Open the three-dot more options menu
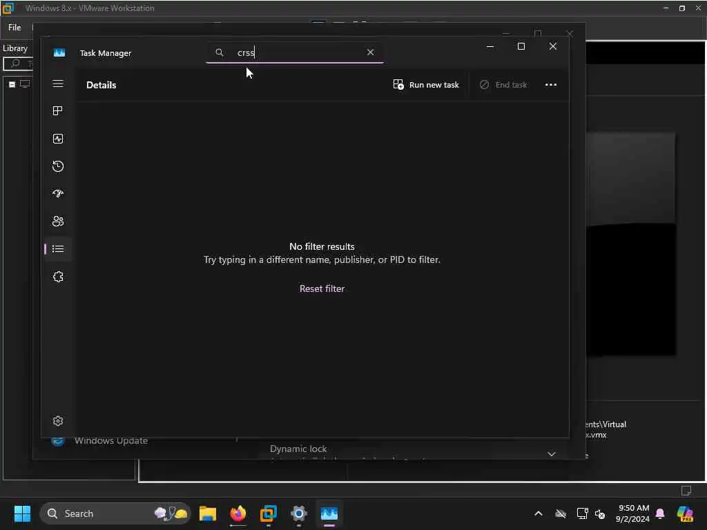This screenshot has height=530, width=707. 550,85
